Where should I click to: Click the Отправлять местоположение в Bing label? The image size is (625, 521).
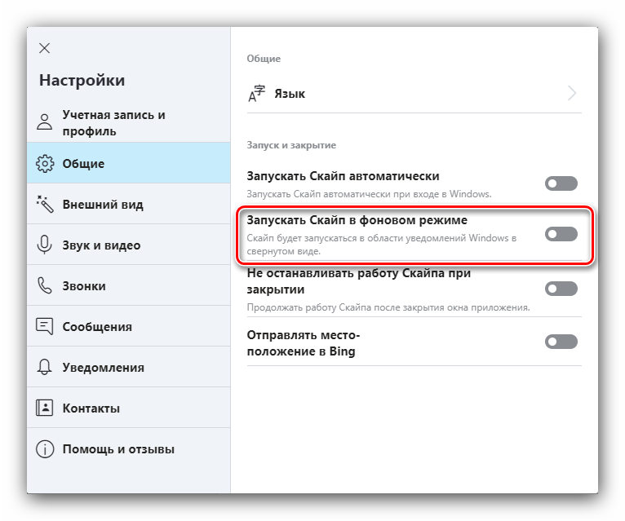[304, 343]
